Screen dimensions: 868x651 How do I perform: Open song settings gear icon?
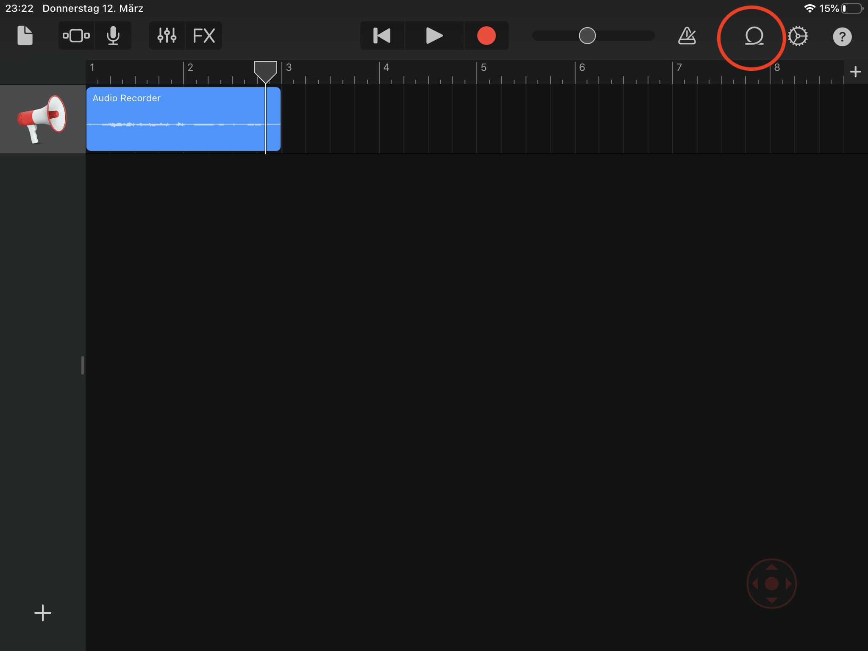click(798, 37)
